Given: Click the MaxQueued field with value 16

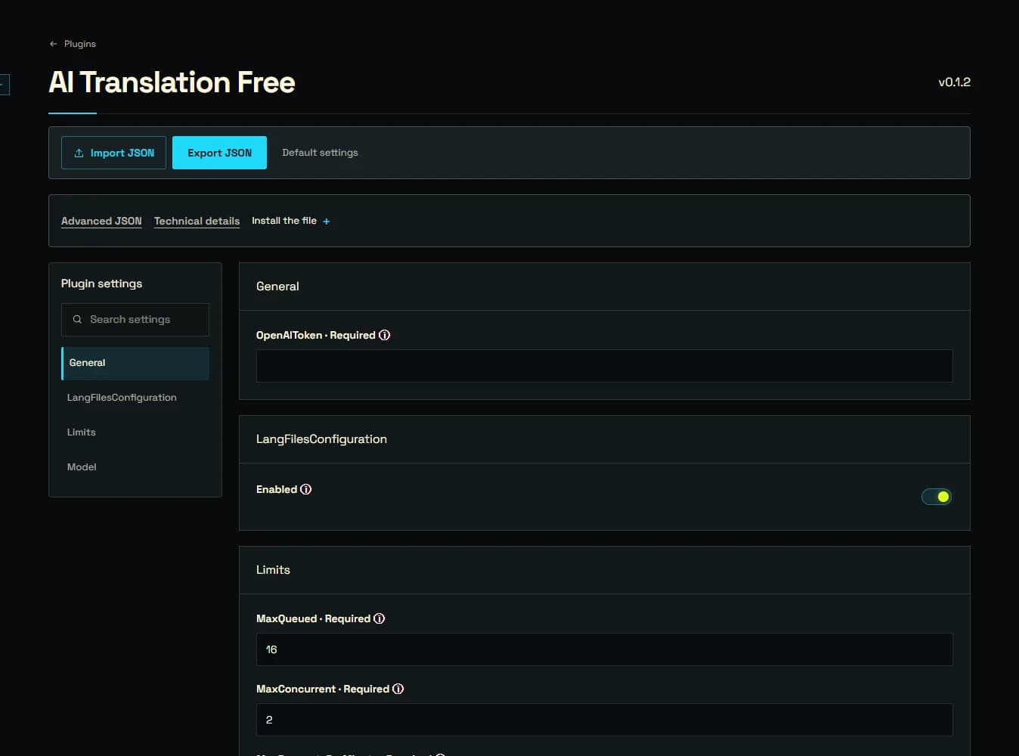Looking at the screenshot, I should [604, 649].
